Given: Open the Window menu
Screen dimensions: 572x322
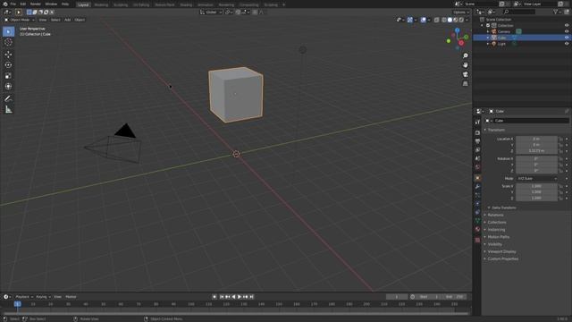Looking at the screenshot, I should (51, 4).
